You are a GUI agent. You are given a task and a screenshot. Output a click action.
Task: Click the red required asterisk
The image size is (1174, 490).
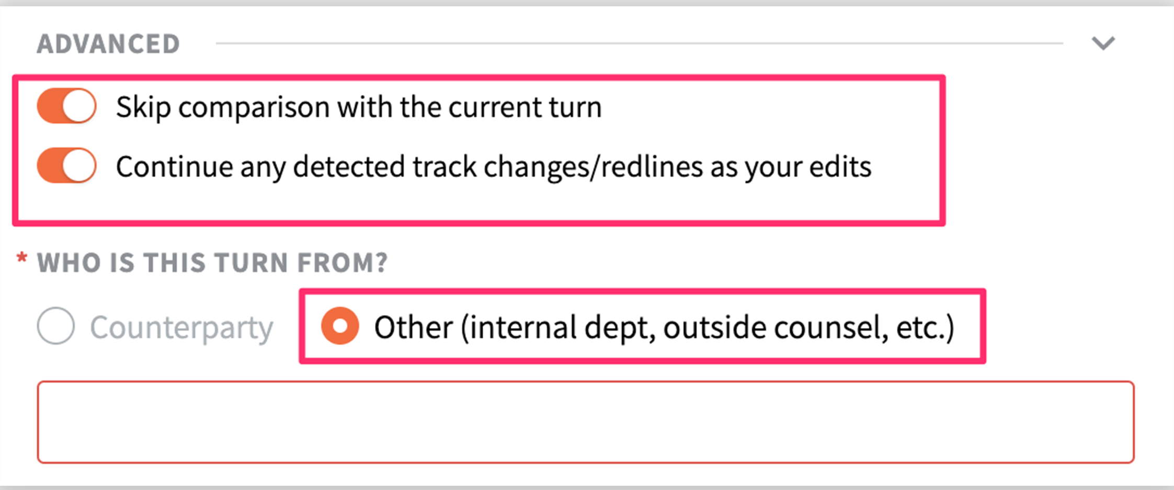(x=21, y=258)
